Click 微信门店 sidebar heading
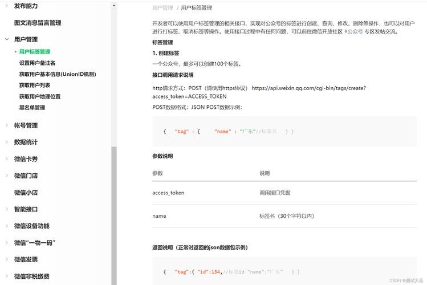This screenshot has width=427, height=285. [x=26, y=176]
